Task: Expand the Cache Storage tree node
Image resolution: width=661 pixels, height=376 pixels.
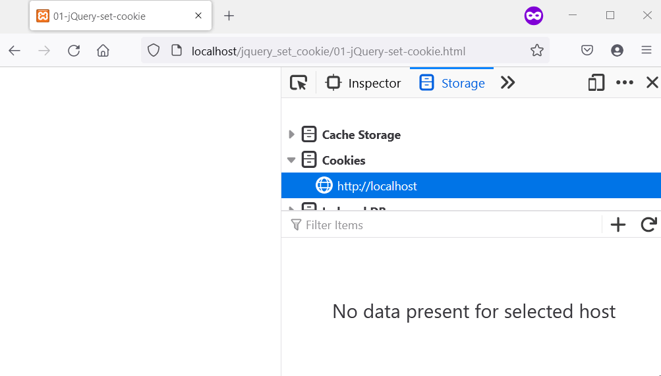Action: click(x=292, y=135)
